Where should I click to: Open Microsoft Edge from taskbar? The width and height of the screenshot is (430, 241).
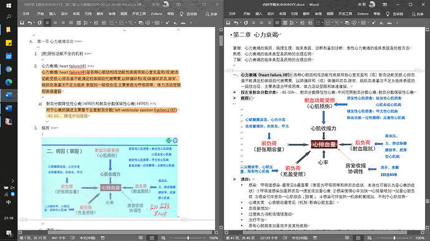[9, 82]
